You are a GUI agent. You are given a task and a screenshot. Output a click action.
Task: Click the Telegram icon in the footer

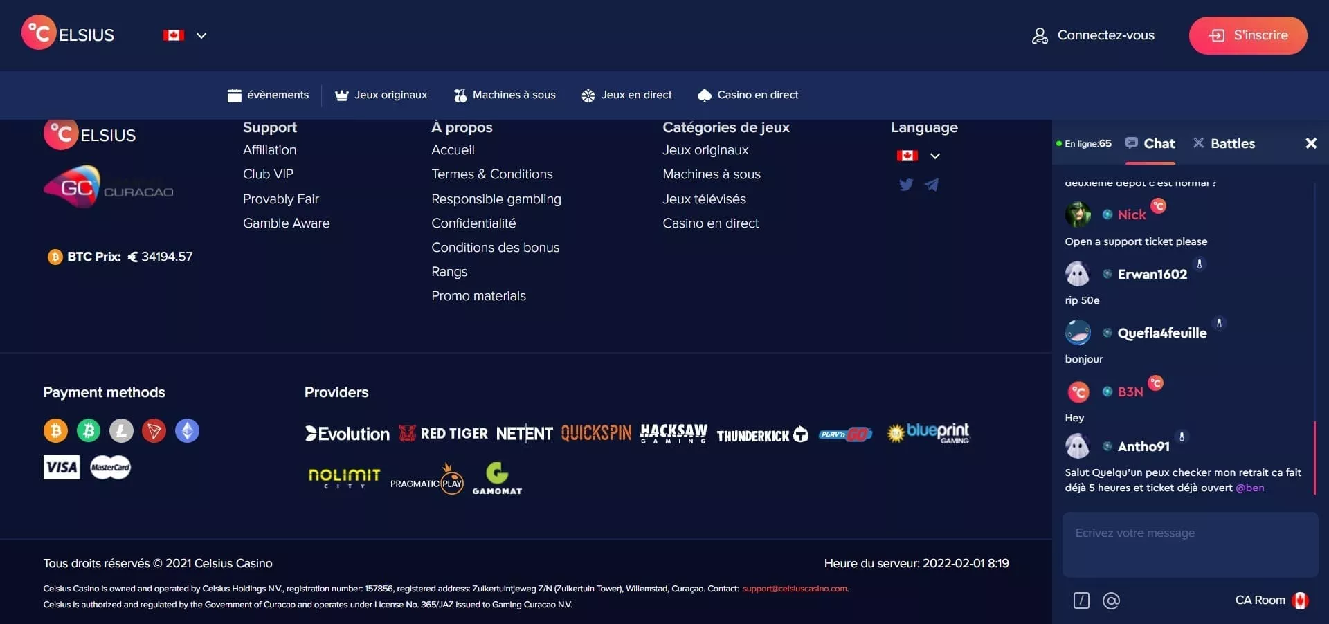[x=932, y=185]
